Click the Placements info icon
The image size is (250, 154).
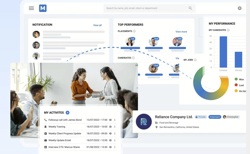[134, 31]
